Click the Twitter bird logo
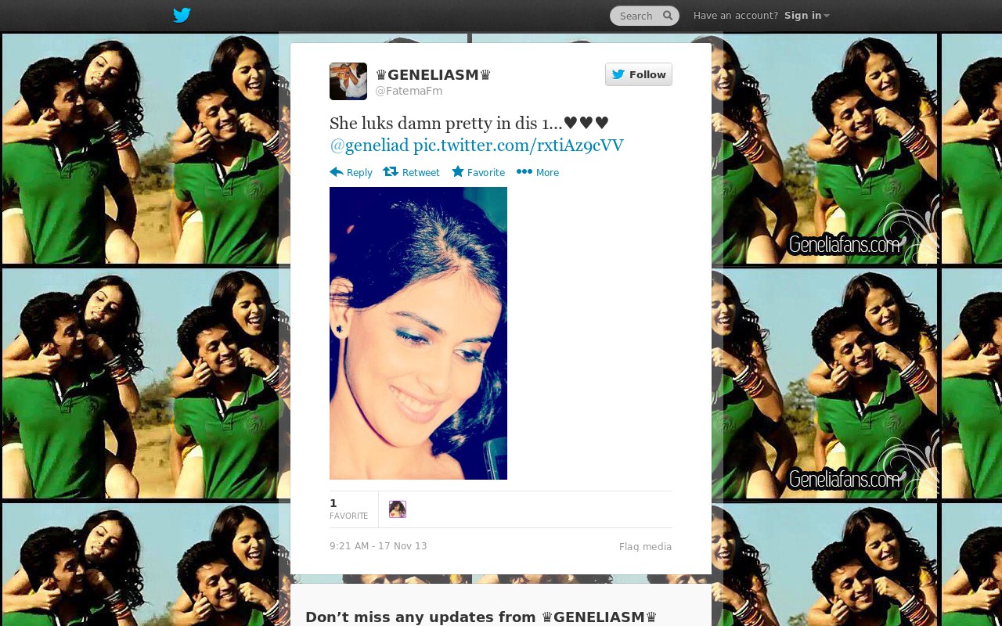The height and width of the screenshot is (626, 1002). [182, 15]
